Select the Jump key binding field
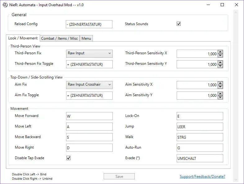 200,127
